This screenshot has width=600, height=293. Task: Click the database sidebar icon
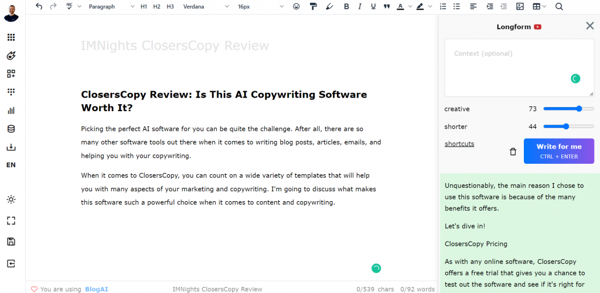(x=11, y=129)
